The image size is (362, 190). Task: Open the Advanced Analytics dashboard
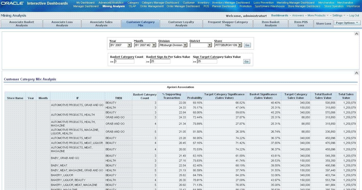[111, 3]
